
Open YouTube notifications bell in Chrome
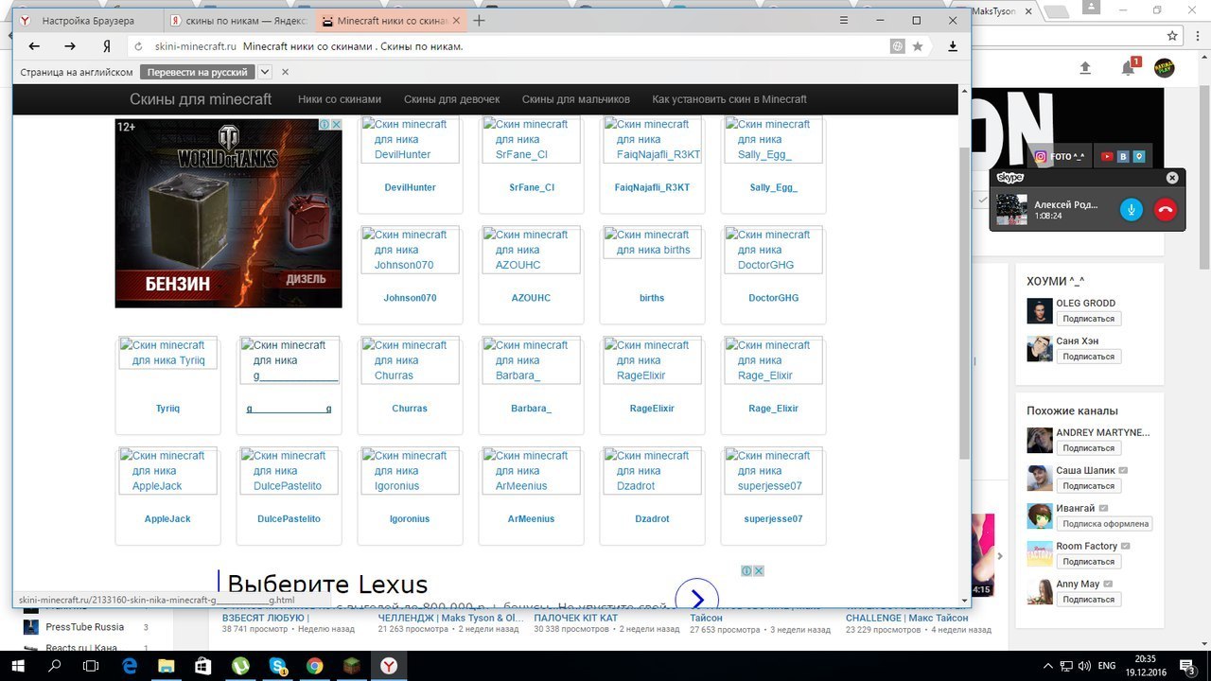click(1129, 68)
